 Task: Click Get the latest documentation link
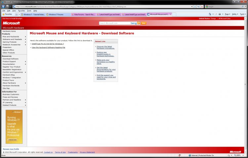[x=106, y=69]
